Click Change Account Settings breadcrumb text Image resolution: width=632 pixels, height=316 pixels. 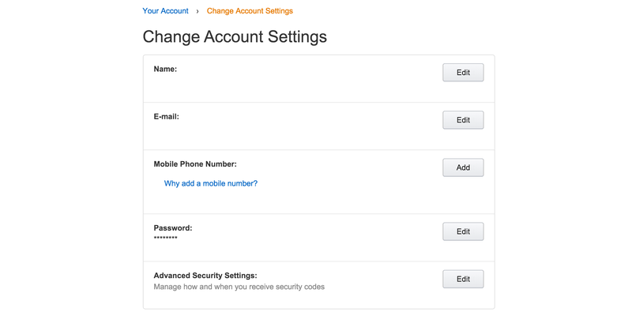point(250,11)
